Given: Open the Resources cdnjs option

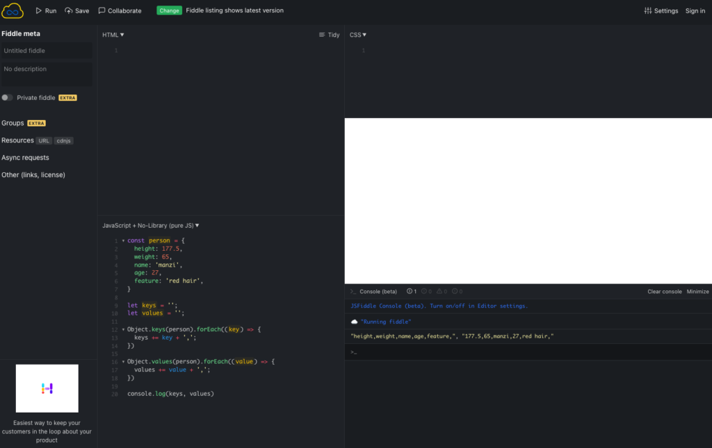Looking at the screenshot, I should [x=63, y=140].
